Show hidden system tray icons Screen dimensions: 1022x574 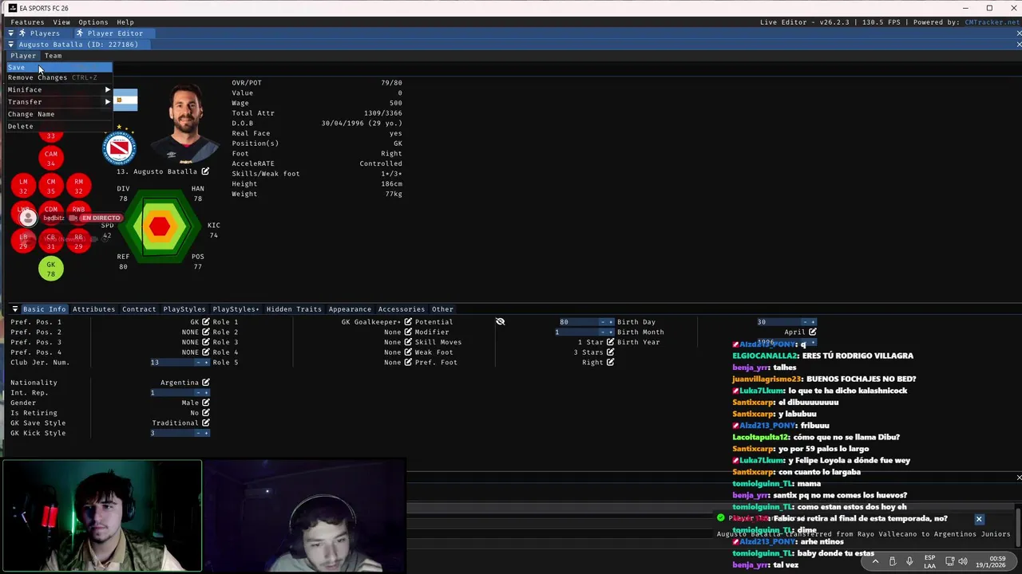(875, 561)
